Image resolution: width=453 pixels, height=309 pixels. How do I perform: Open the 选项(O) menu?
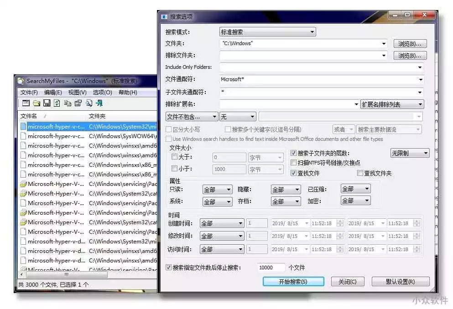[x=102, y=93]
